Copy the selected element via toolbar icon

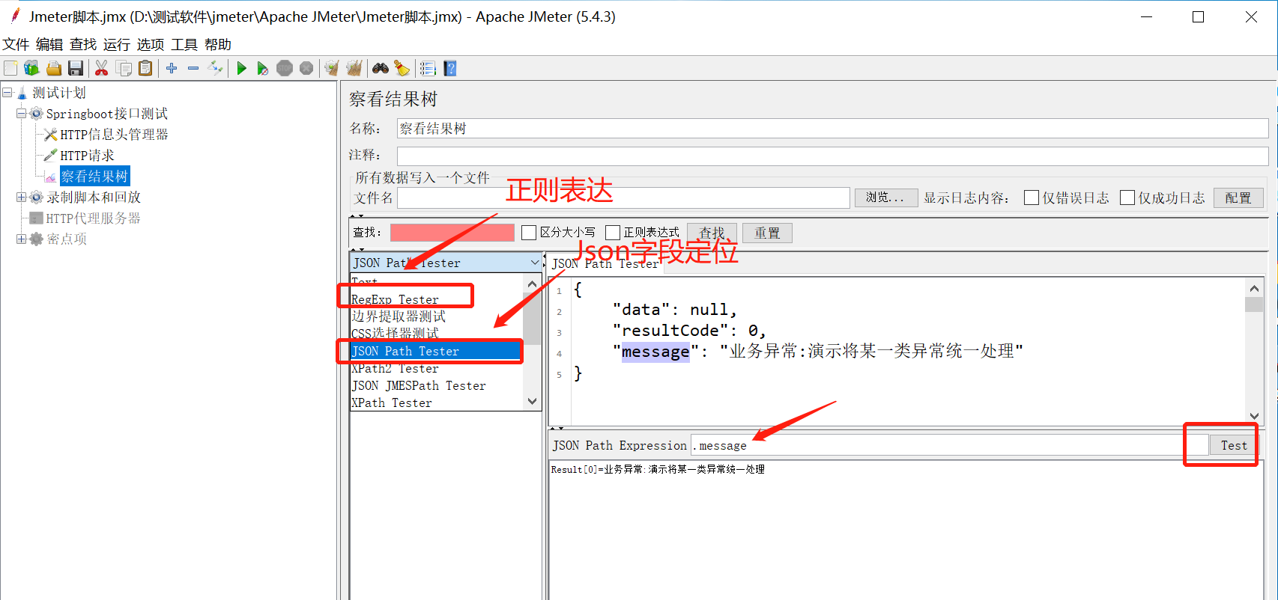click(x=124, y=69)
